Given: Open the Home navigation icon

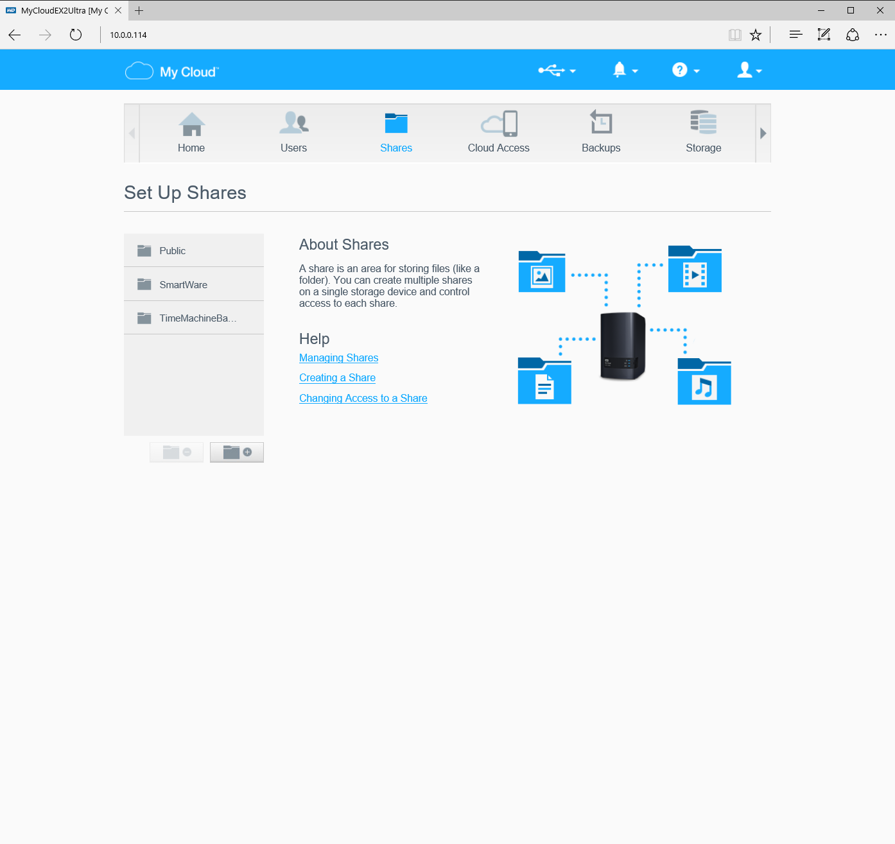Looking at the screenshot, I should (191, 125).
